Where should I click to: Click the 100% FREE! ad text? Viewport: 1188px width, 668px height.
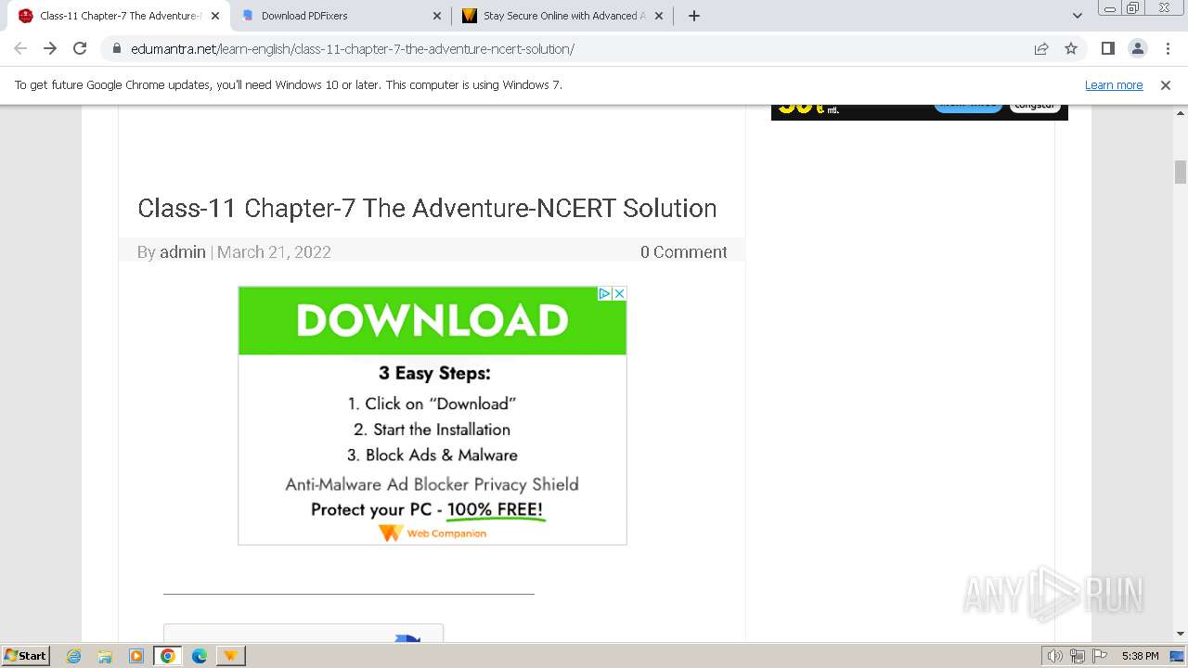495,509
